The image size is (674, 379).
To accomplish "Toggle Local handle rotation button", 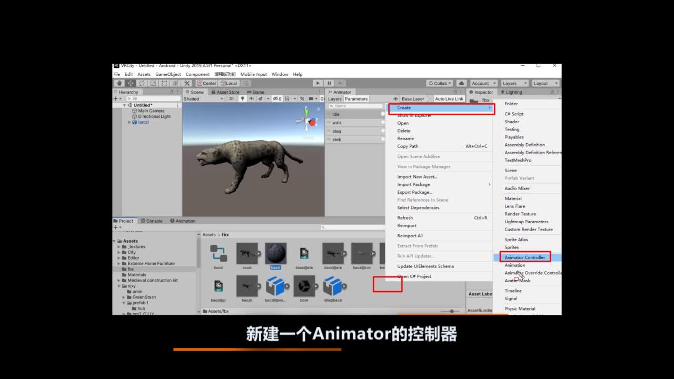I will [229, 83].
